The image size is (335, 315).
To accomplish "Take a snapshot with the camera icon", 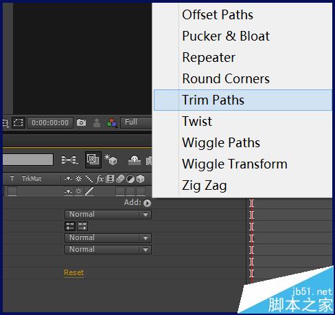I will click(x=81, y=122).
